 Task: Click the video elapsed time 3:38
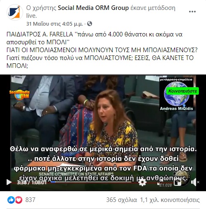[22, 183]
